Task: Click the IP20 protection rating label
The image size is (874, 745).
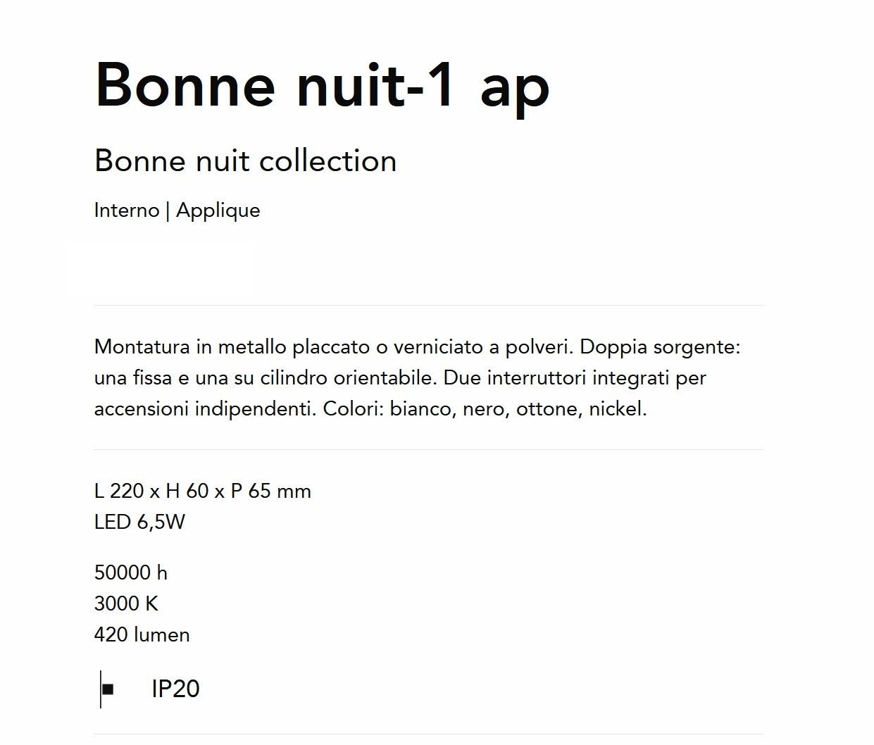Action: [x=175, y=689]
